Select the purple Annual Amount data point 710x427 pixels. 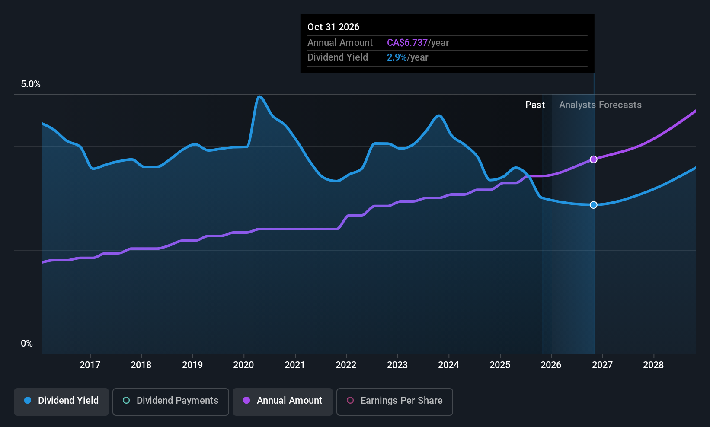[x=594, y=159]
